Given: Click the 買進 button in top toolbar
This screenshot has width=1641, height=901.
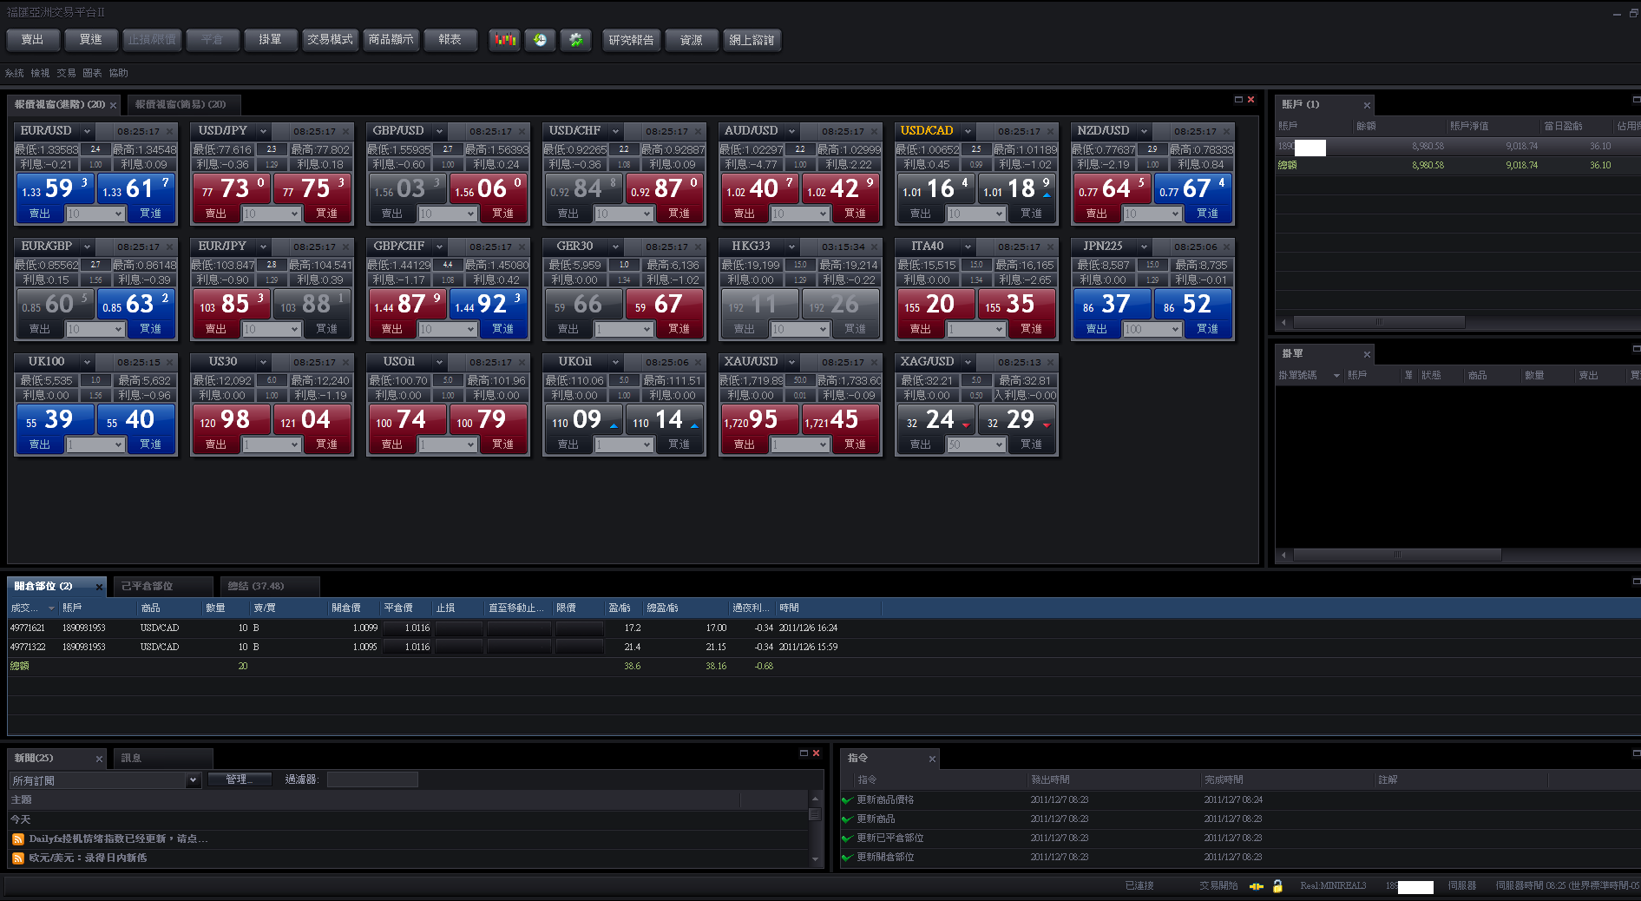Looking at the screenshot, I should pyautogui.click(x=91, y=40).
